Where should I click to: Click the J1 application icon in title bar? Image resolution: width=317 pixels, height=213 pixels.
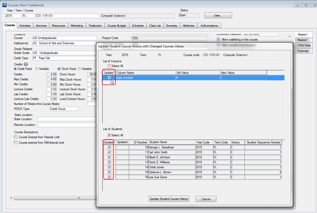pyautogui.click(x=4, y=5)
